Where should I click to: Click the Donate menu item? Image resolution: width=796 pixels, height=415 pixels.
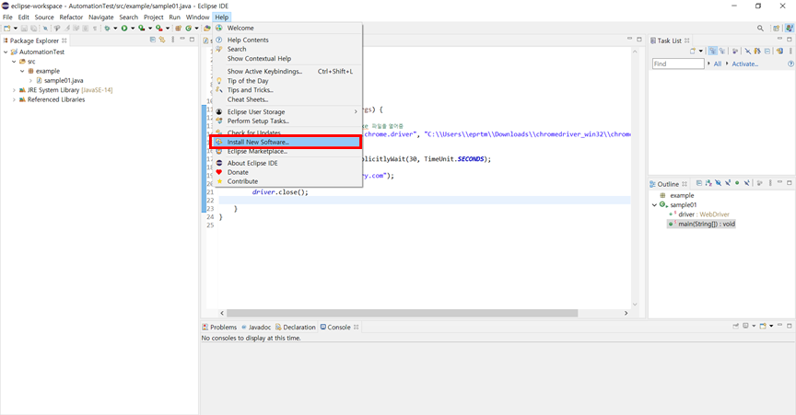[x=287, y=172]
